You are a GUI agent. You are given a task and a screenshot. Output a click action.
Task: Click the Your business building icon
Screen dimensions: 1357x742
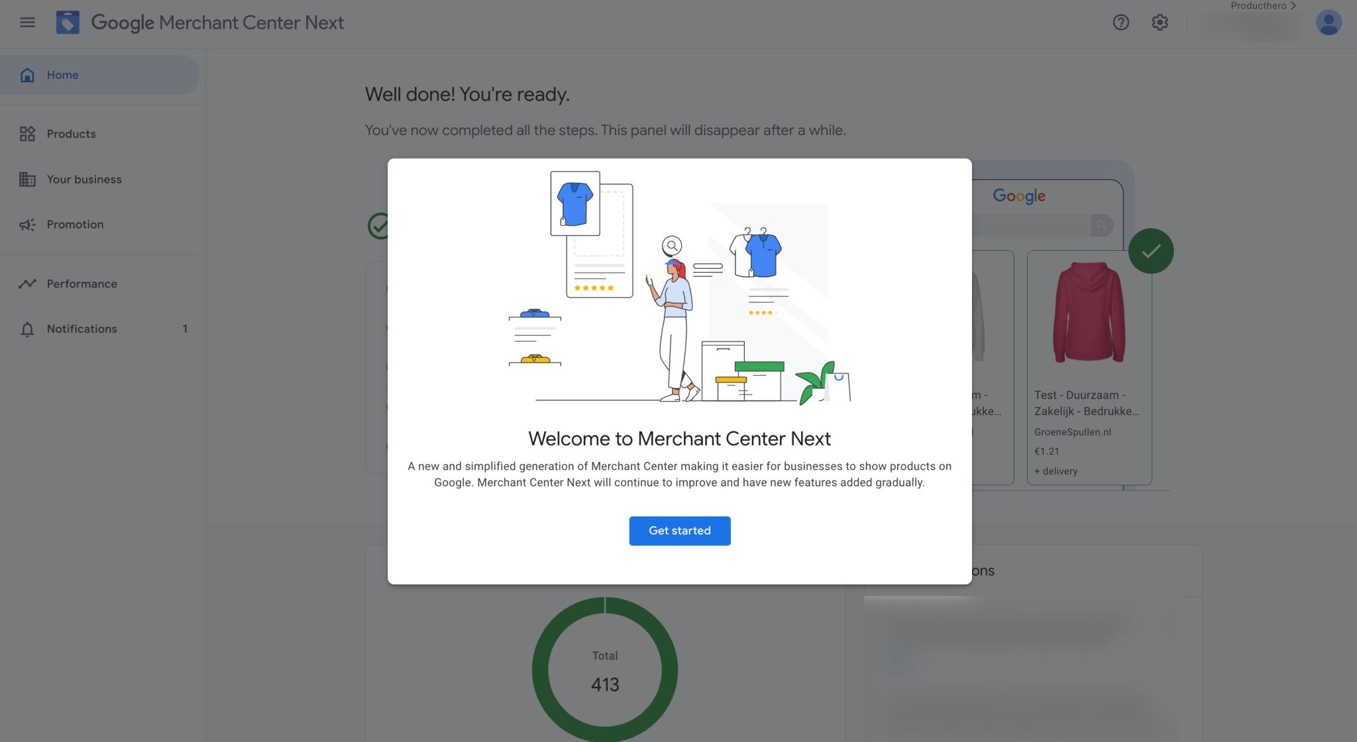[27, 179]
